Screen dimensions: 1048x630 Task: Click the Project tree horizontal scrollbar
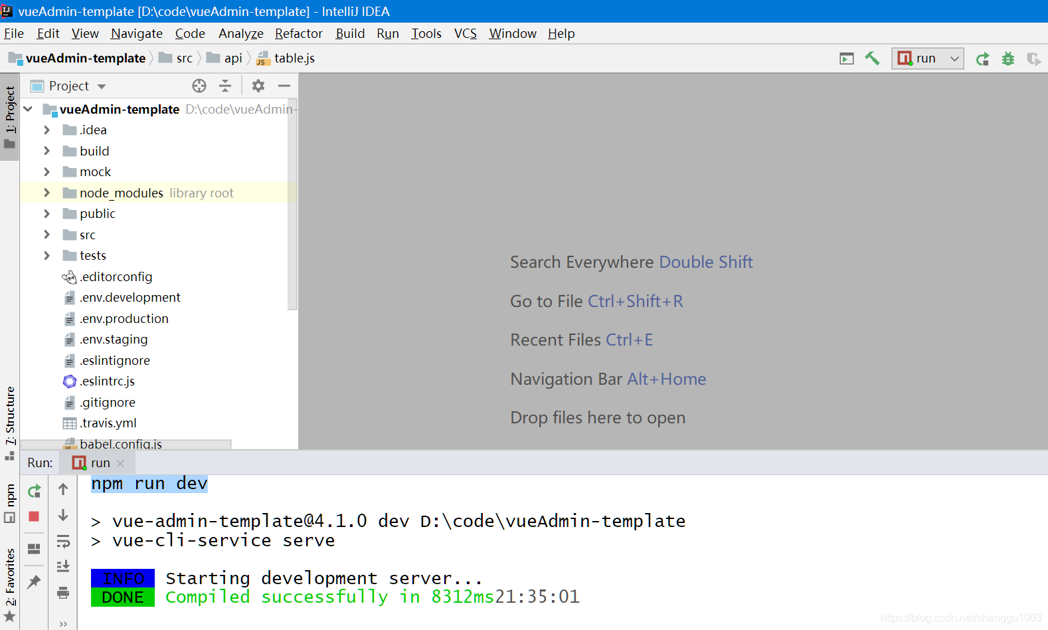tap(126, 444)
